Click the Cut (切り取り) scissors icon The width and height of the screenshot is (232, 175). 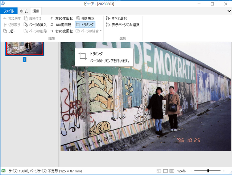pyautogui.click(x=5, y=25)
